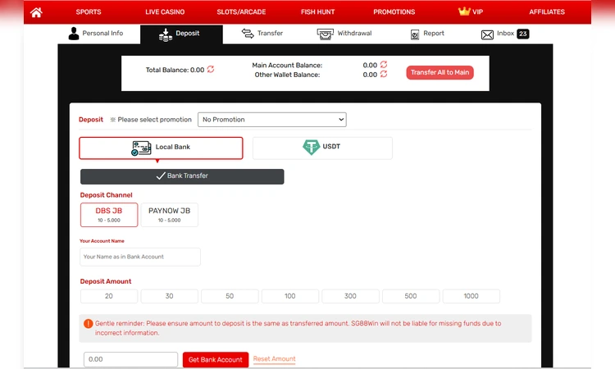Click the Get Bank Account button
615x369 pixels.
tap(215, 359)
